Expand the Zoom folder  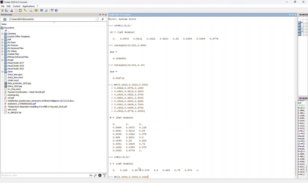point(2,72)
